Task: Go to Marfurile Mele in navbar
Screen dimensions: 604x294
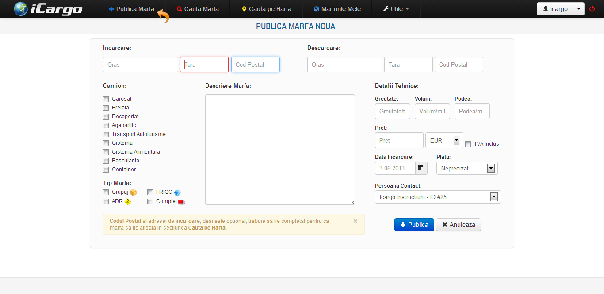Action: pos(337,9)
